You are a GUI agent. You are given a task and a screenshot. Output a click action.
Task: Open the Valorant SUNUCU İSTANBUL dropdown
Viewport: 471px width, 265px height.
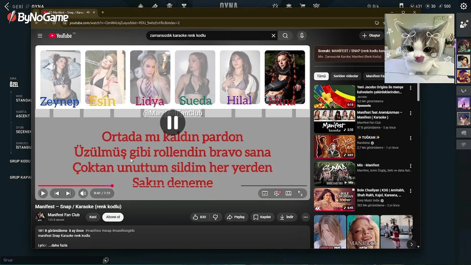click(x=23, y=145)
